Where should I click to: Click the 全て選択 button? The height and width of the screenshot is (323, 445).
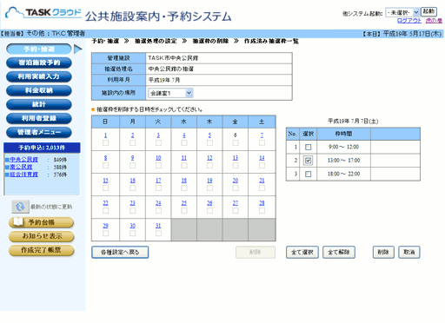(302, 252)
